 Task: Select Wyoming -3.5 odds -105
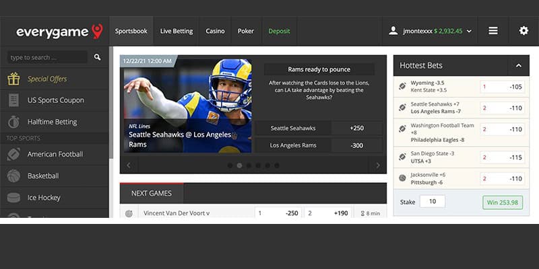502,87
